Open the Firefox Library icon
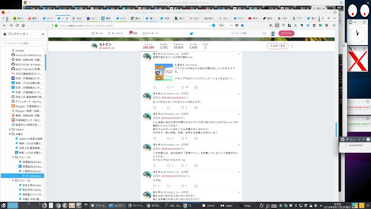This screenshot has height=209, width=371. click(271, 26)
